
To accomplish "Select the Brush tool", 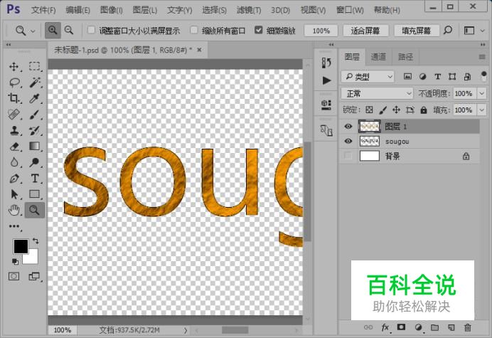I will point(35,115).
